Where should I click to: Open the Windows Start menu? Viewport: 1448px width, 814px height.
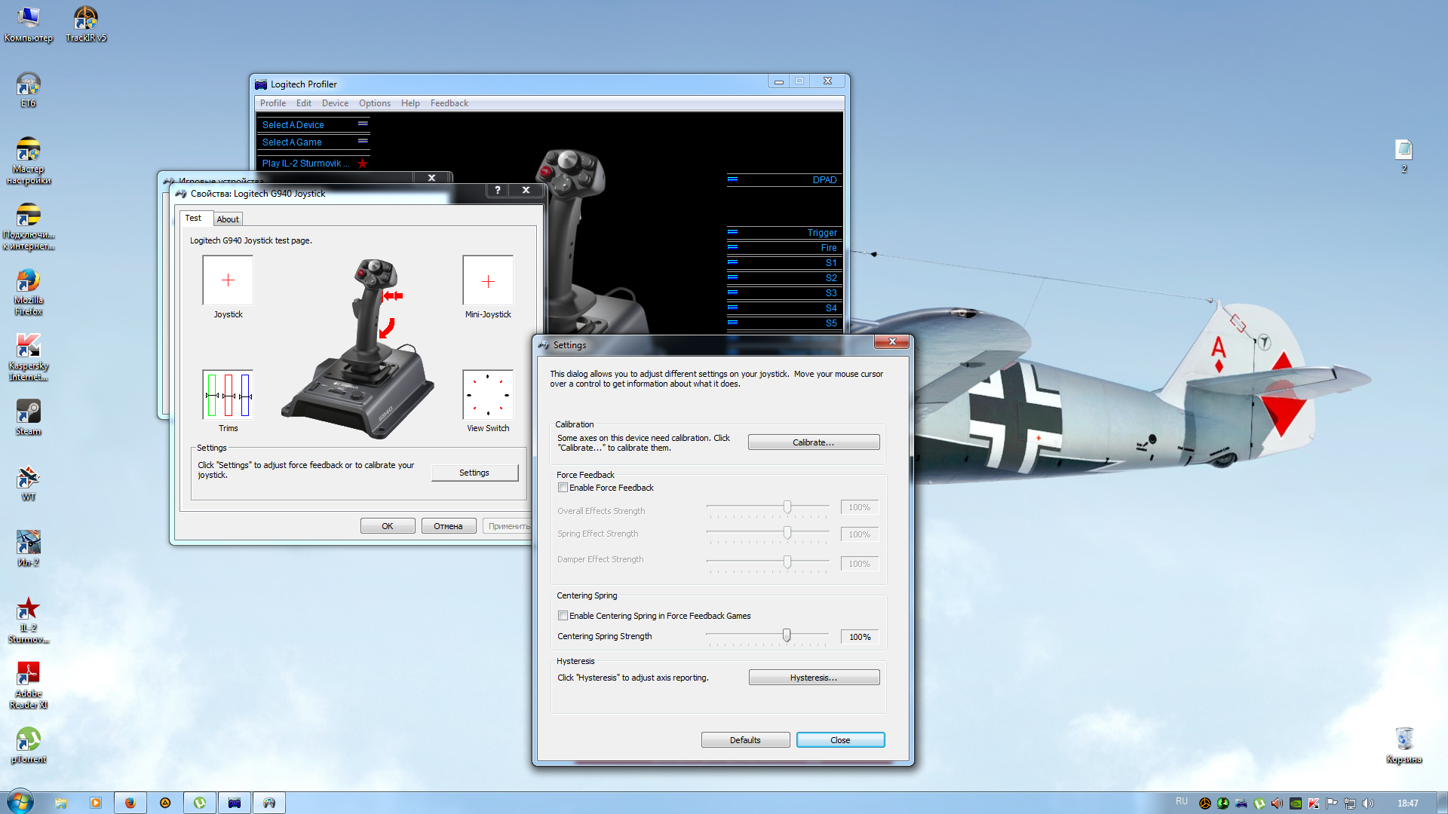pos(20,802)
